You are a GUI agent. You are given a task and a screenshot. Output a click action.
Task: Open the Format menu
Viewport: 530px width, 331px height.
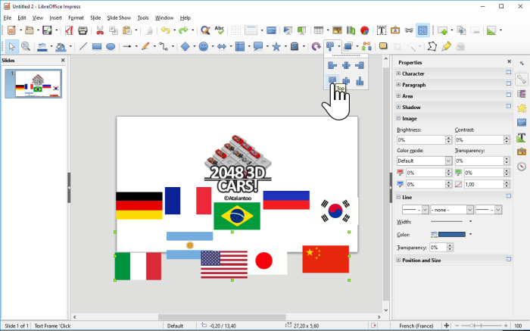click(x=76, y=17)
